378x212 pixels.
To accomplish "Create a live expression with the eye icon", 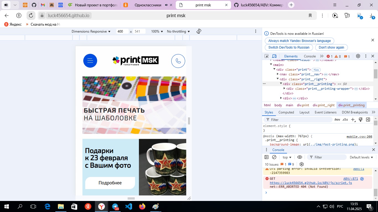I will pos(300,157).
